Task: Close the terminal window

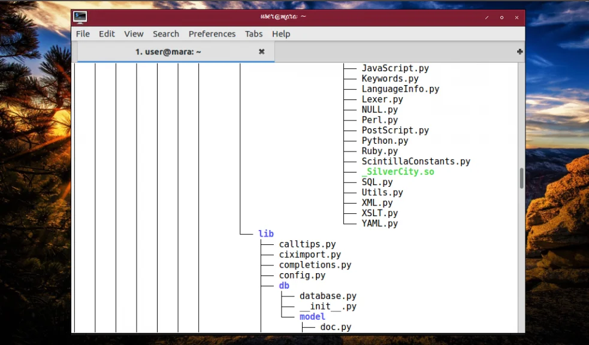Action: pos(516,17)
